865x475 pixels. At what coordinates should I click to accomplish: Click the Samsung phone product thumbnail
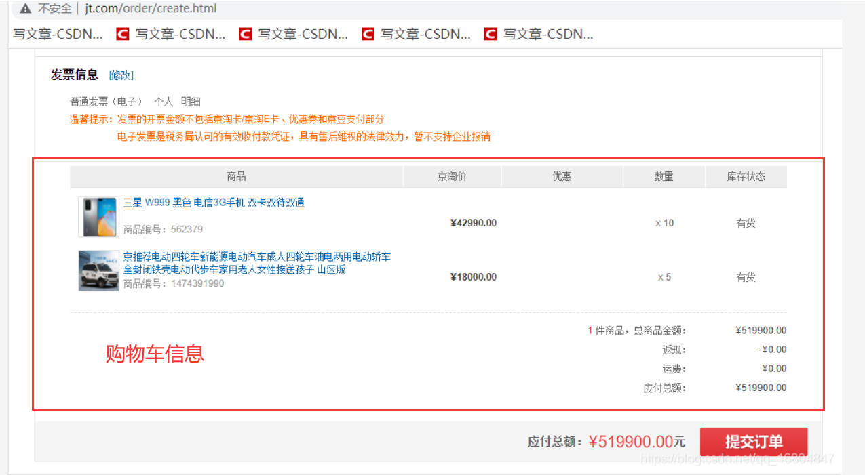tap(99, 217)
